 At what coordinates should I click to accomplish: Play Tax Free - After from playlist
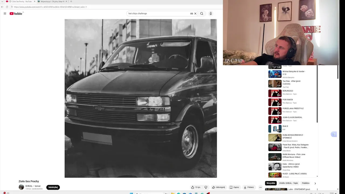(292, 84)
